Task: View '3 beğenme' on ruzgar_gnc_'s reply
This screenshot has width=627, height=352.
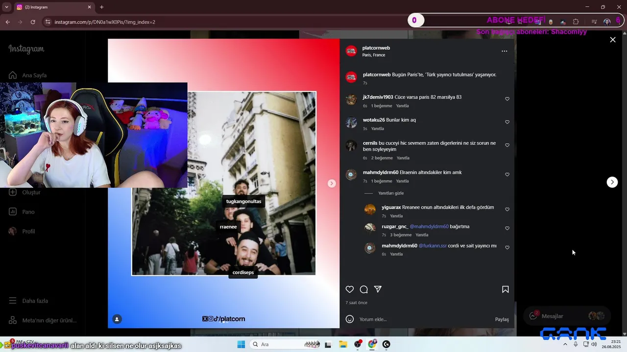Action: coord(401,235)
